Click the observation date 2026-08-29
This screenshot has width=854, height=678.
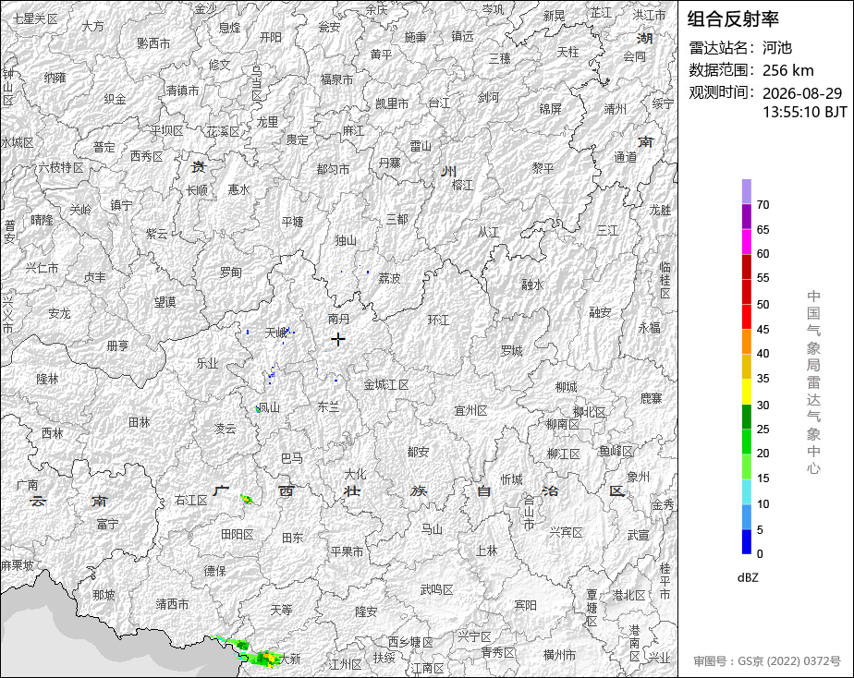pos(801,93)
